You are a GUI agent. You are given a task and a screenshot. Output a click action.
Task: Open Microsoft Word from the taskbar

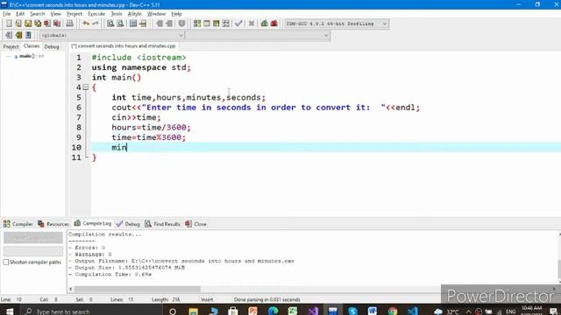point(373,311)
